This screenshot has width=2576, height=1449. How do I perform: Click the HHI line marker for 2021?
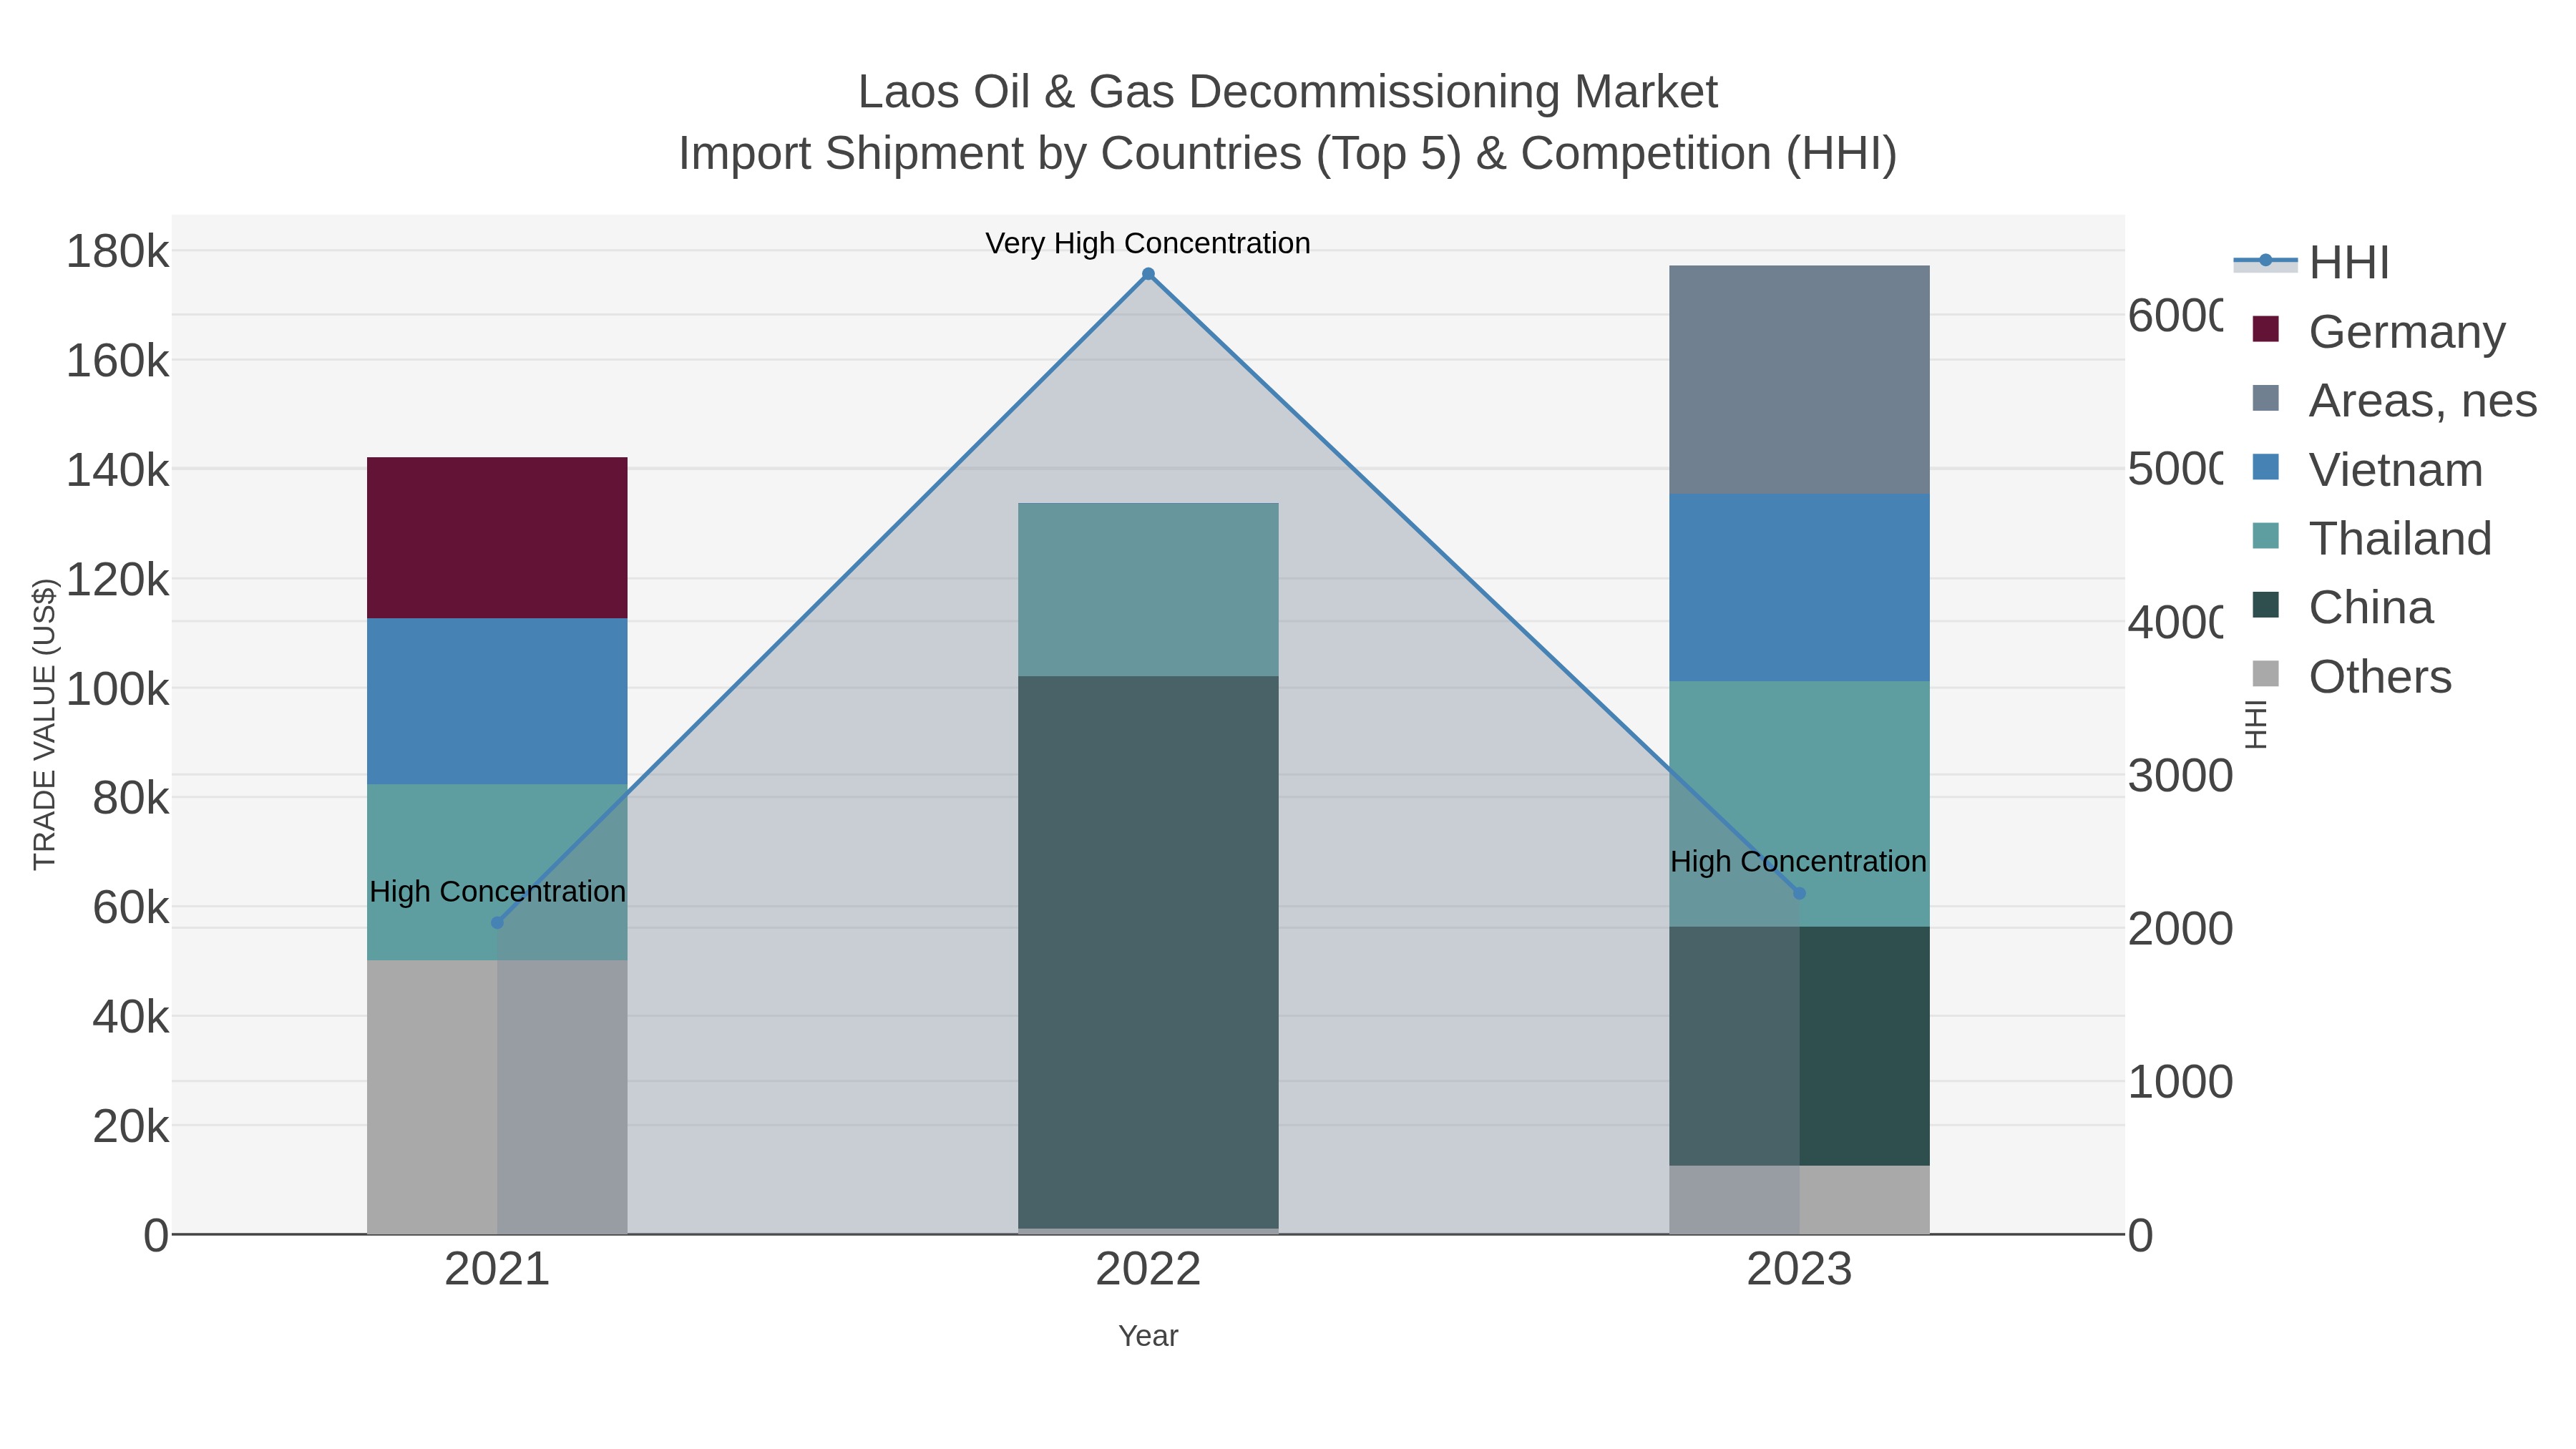point(497,923)
